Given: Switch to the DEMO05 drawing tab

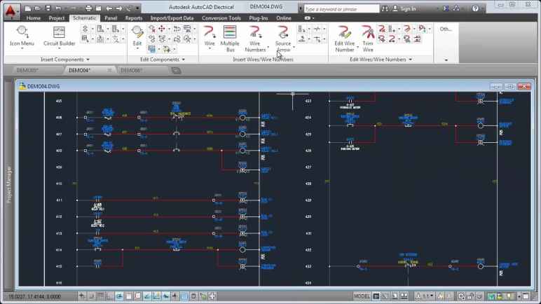Looking at the screenshot, I should (27, 70).
